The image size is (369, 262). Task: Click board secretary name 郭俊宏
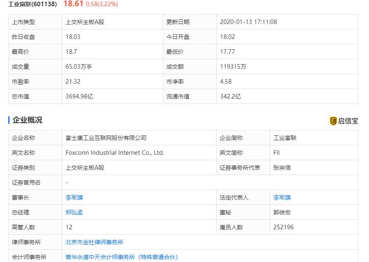tap(282, 212)
